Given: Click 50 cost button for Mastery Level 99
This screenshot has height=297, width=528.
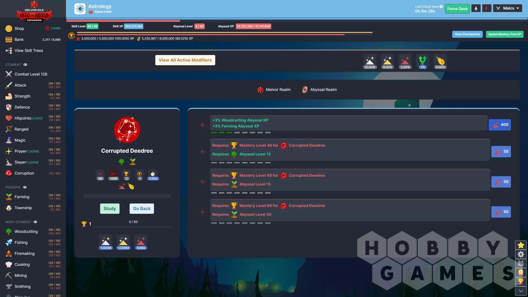Looking at the screenshot, I should [501, 212].
